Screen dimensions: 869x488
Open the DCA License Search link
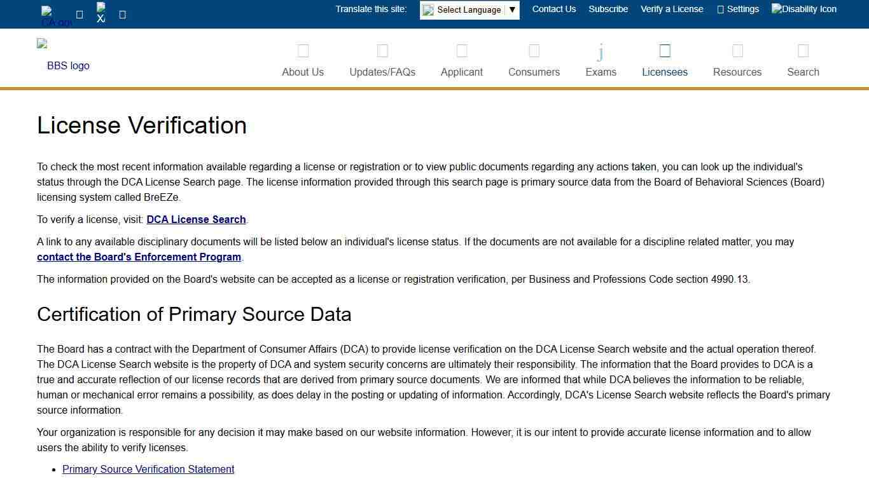196,219
